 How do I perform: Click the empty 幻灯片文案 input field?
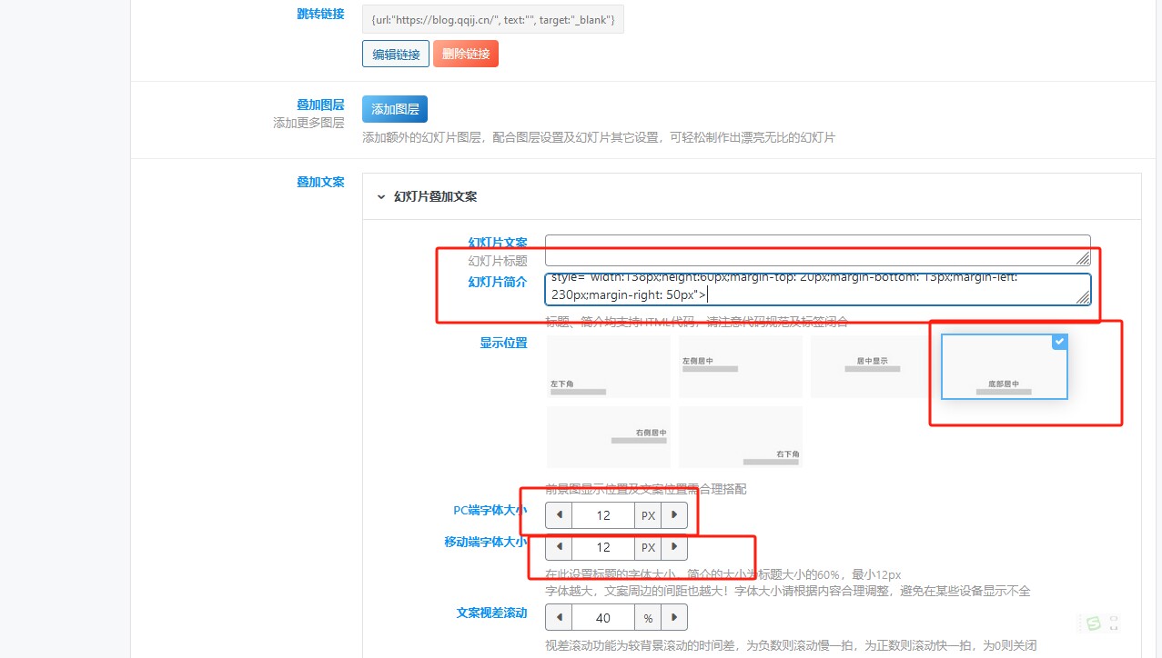(x=816, y=246)
